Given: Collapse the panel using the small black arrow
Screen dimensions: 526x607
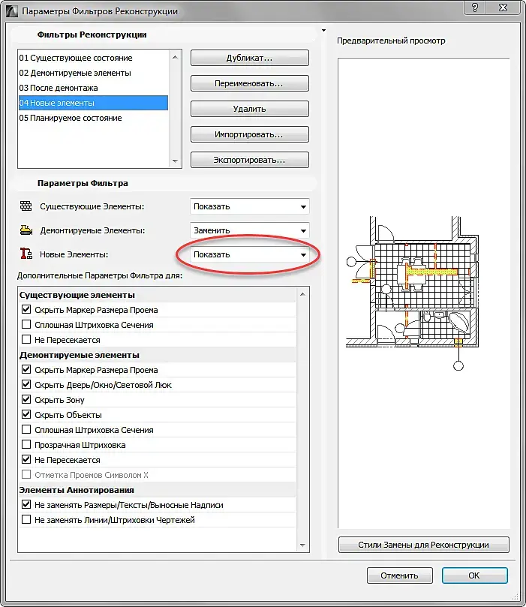Looking at the screenshot, I should click(323, 30).
